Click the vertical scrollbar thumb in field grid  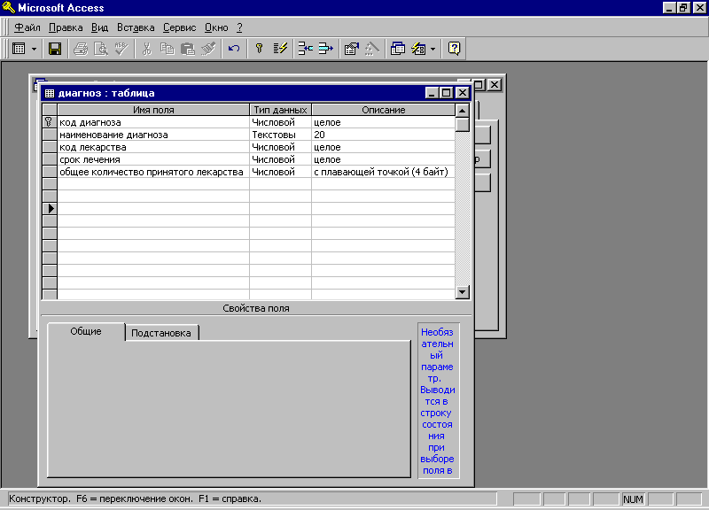coord(462,125)
